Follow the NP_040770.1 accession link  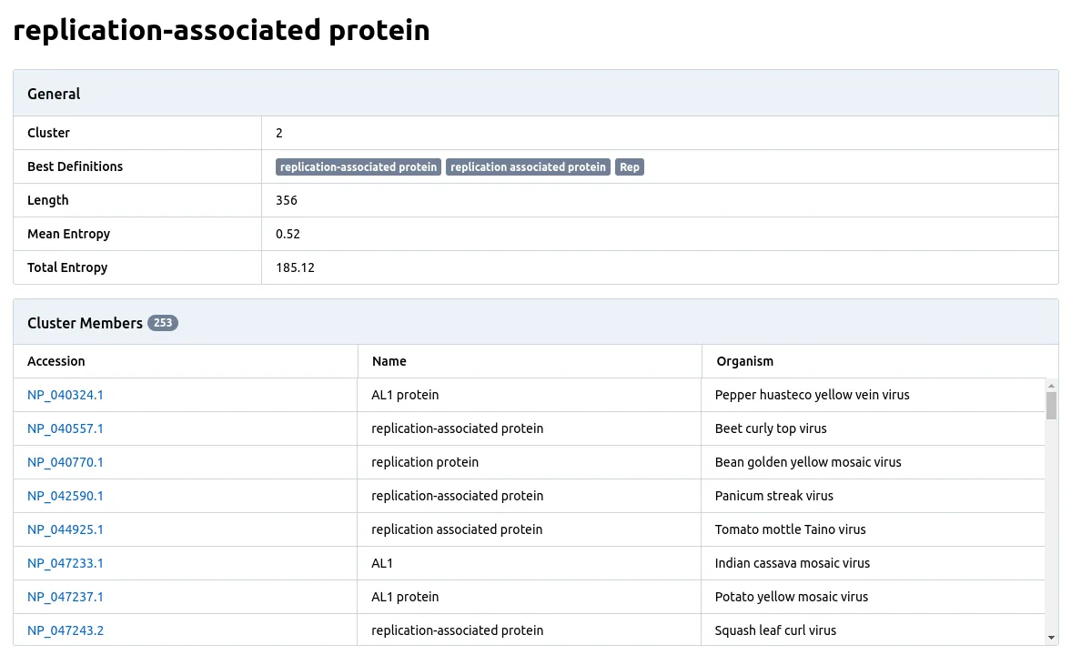[x=66, y=462]
